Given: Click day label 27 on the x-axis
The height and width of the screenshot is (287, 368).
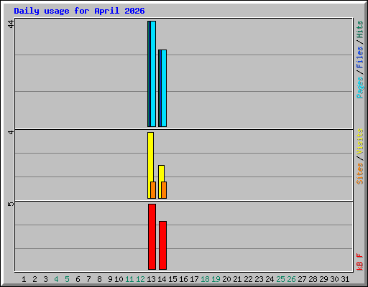Looking at the screenshot, I should [x=302, y=279].
